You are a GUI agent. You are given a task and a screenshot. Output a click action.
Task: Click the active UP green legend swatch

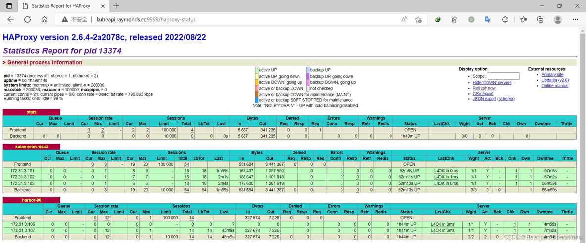[x=257, y=70]
